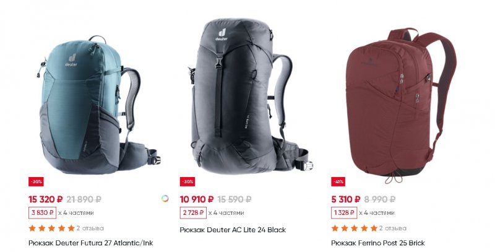Viewport: 495px width, 252px height.
Task: Click the -30% badge on Deuter Futura
Action: click(36, 182)
